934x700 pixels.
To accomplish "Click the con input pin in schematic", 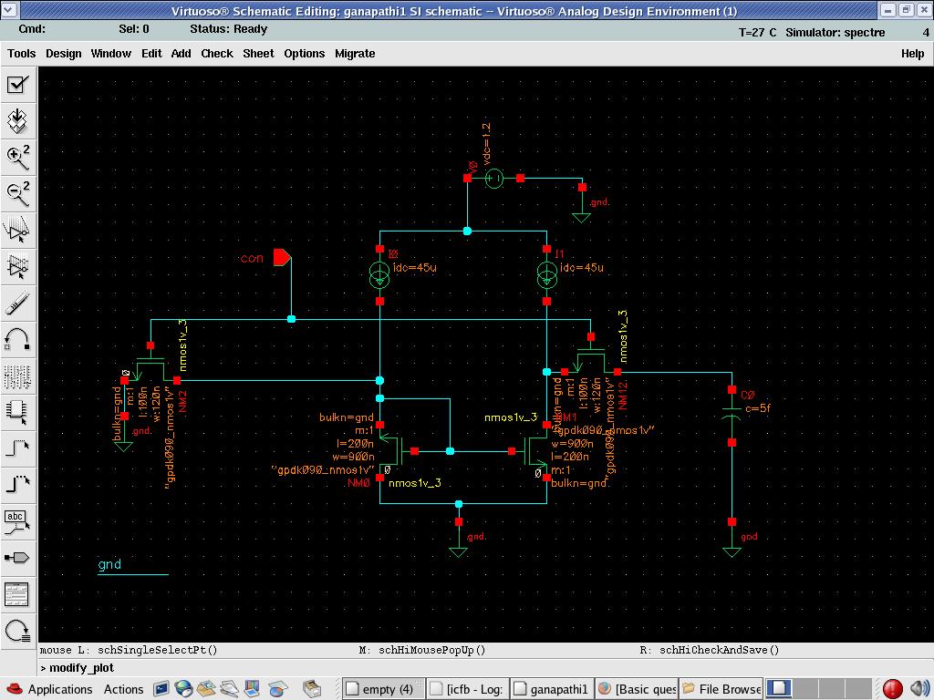I will [x=282, y=258].
